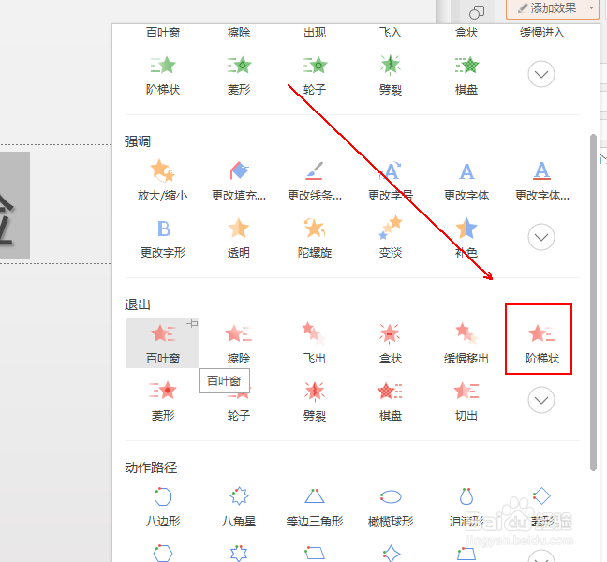Click effects panel vertical scrollbar
This screenshot has height=562, width=607.
click(x=593, y=303)
